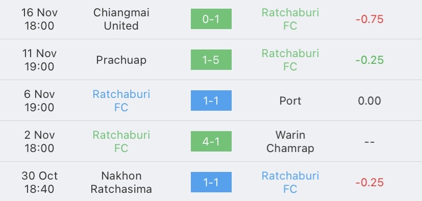
Task: Open Chiangmai United team page
Action: coord(121,19)
